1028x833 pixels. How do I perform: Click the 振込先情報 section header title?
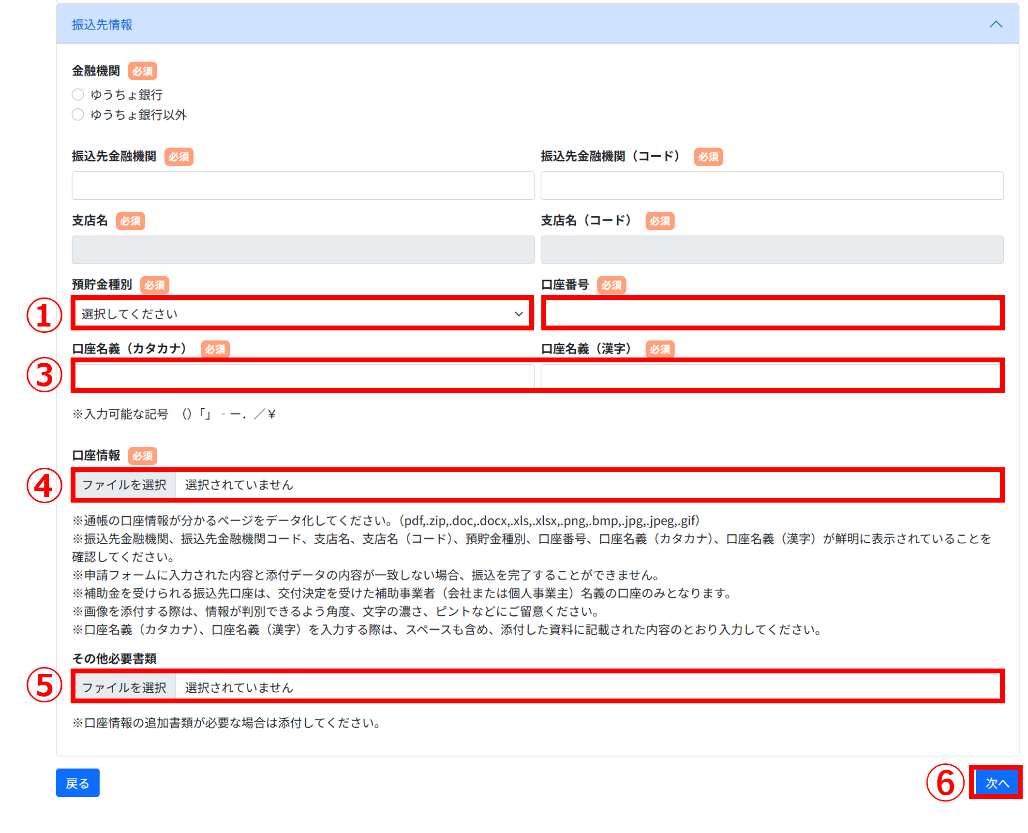[102, 25]
